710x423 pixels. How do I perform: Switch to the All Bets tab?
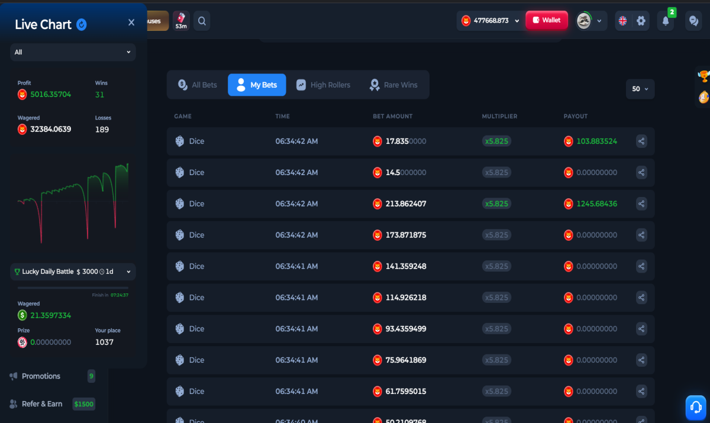tap(198, 85)
